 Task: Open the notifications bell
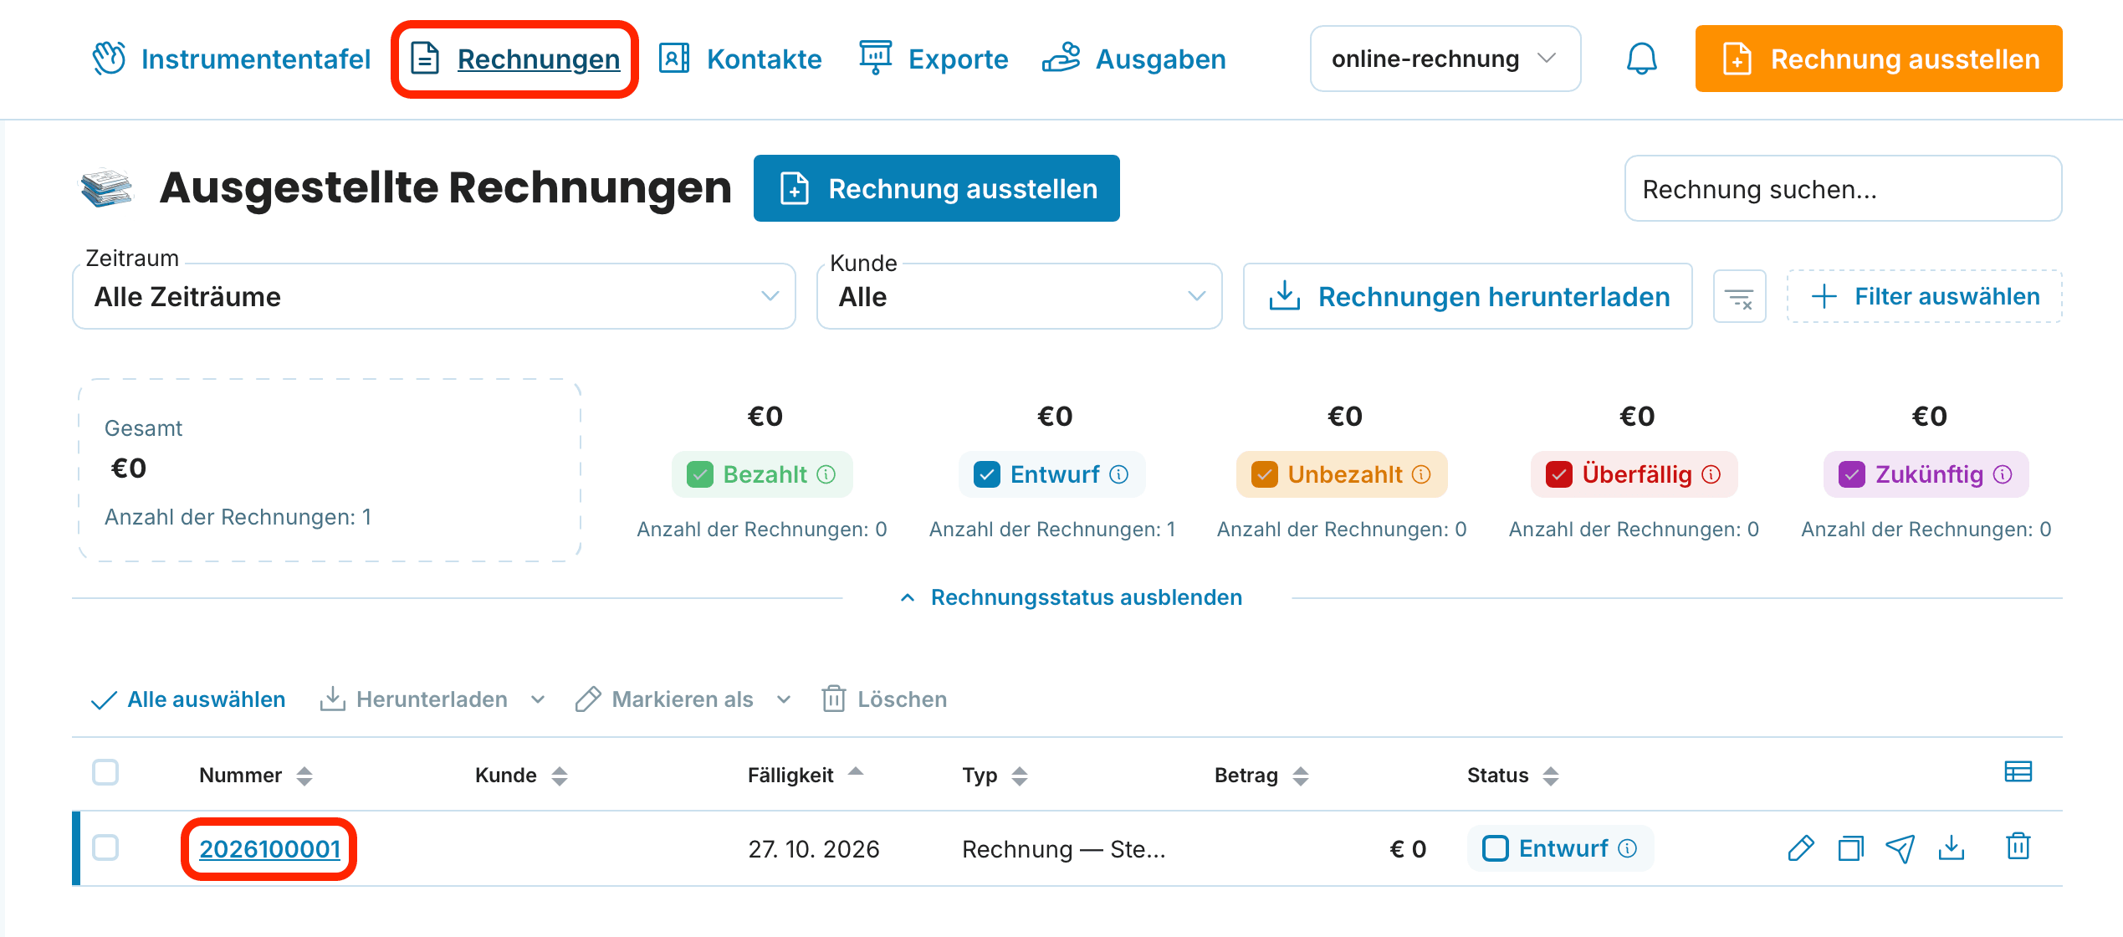1641,59
